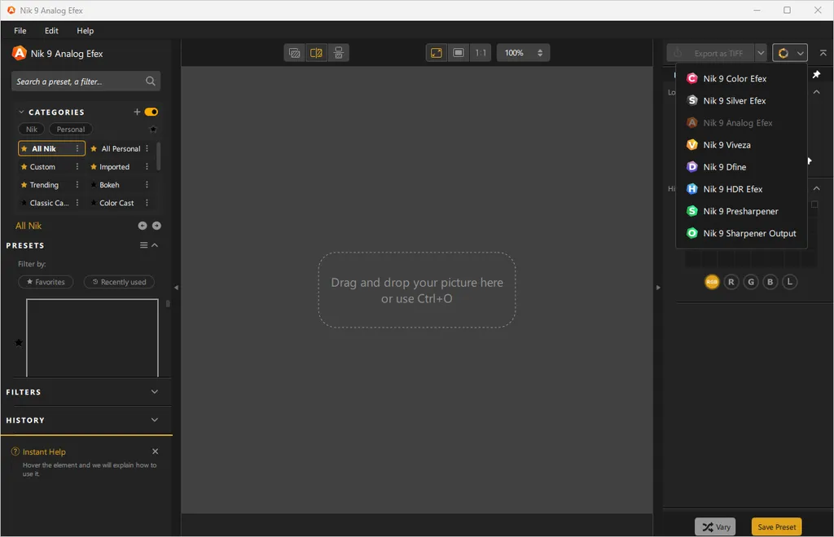Open the Presets list view menu

(143, 245)
